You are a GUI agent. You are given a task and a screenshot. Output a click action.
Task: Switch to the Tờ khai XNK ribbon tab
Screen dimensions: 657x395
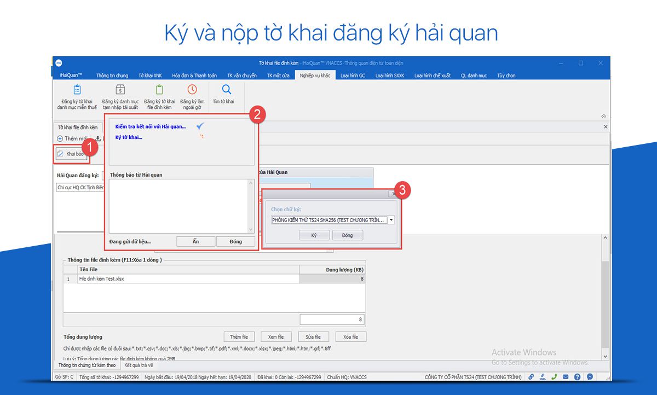pyautogui.click(x=150, y=75)
